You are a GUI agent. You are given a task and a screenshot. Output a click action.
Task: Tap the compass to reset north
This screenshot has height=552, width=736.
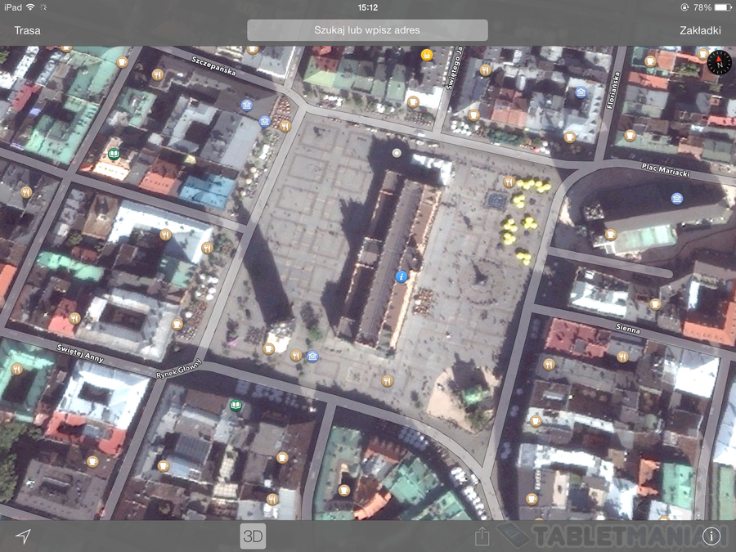pos(717,62)
